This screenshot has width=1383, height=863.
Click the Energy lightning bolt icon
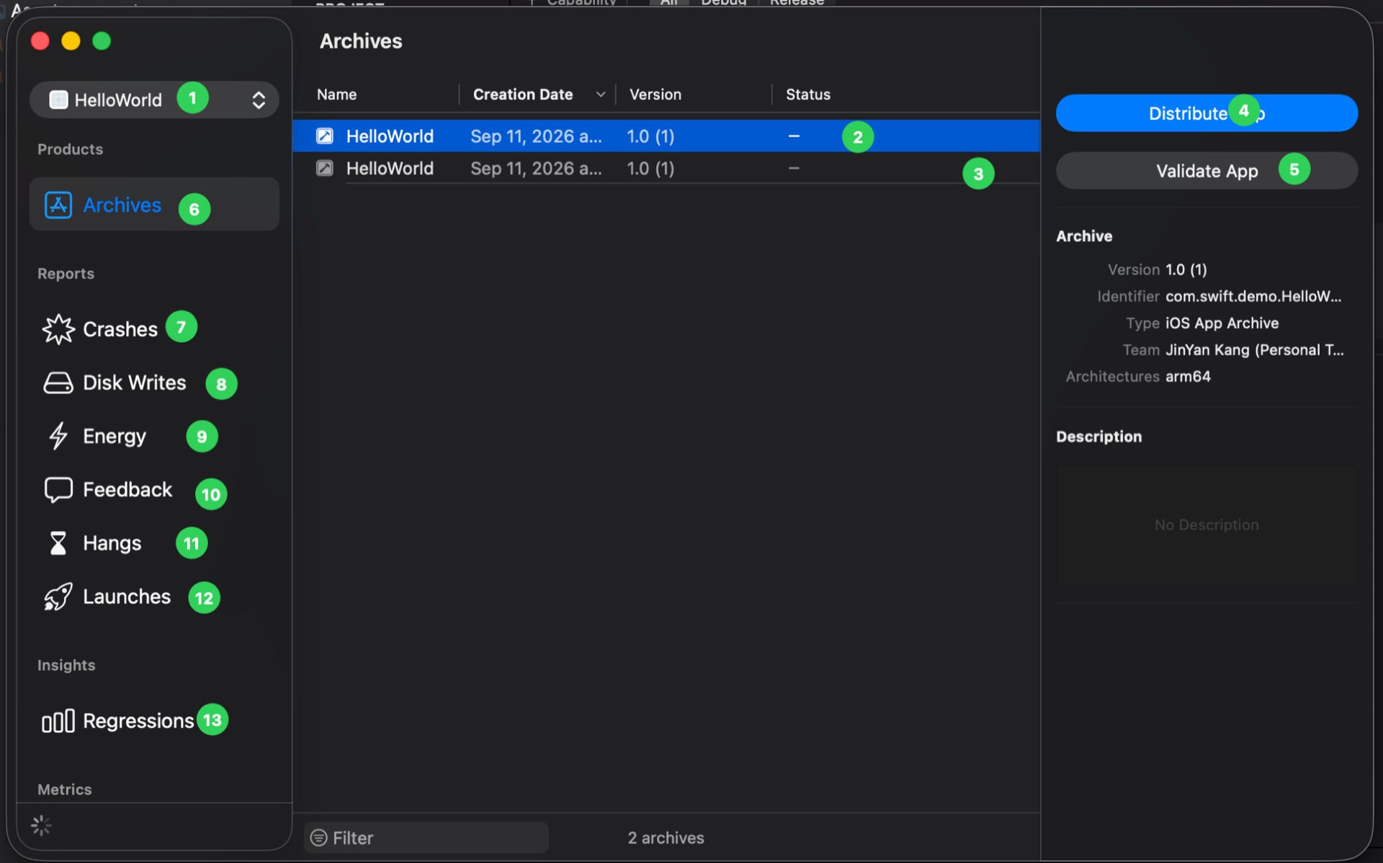pos(58,436)
